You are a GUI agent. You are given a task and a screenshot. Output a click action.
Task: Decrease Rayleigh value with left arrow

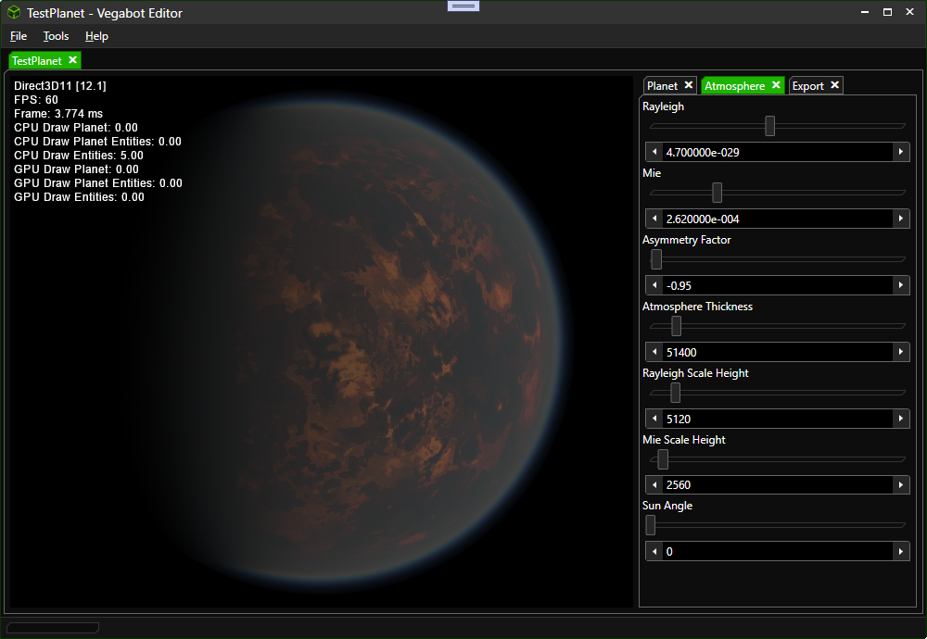[x=654, y=152]
